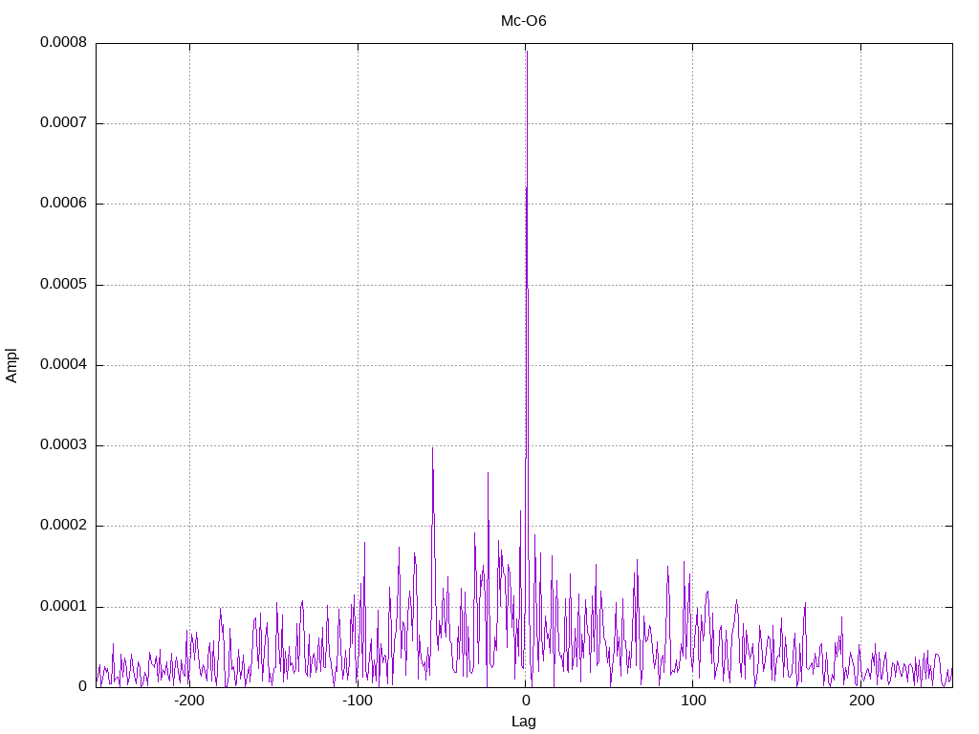Click the tallest peak at lag 0
This screenshot has height=734, width=979.
point(527,52)
